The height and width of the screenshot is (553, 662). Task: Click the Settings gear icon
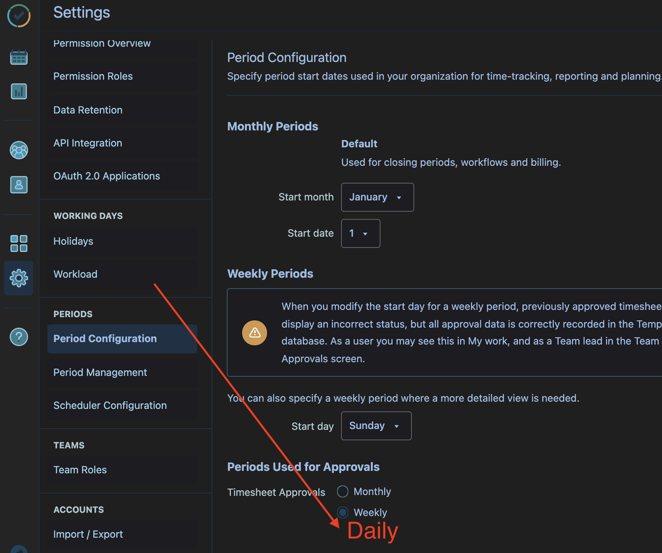click(19, 278)
